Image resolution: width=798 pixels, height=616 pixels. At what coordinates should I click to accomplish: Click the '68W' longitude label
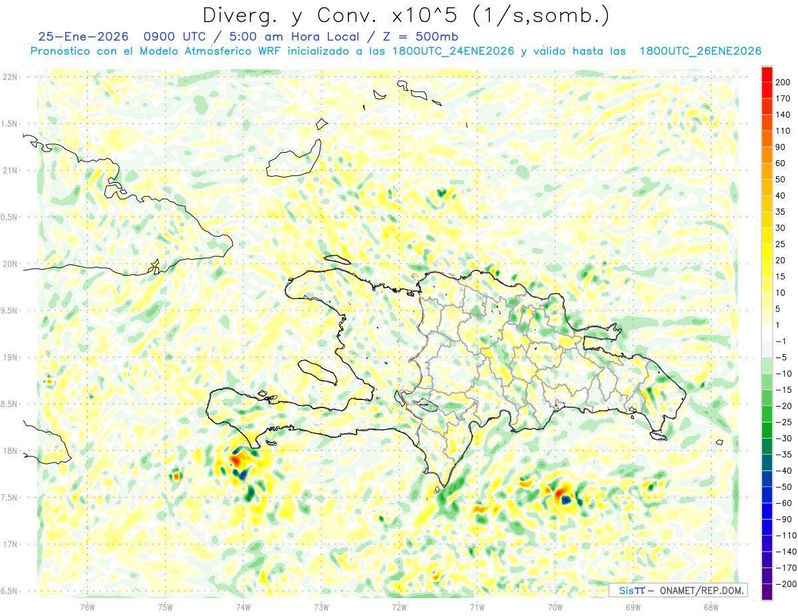click(711, 607)
